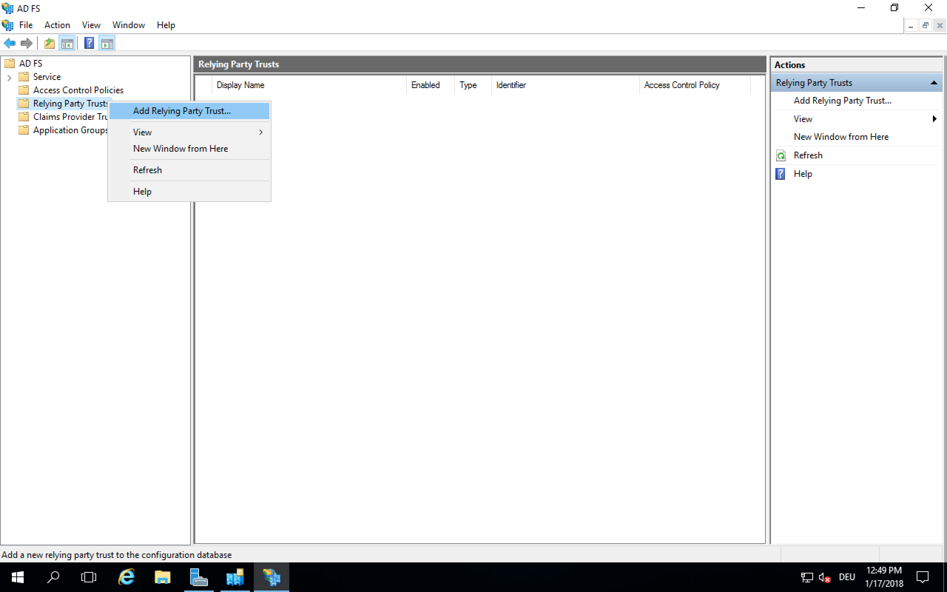Go up one level with the toolbar folder icon
This screenshot has height=592, width=947.
tap(49, 43)
